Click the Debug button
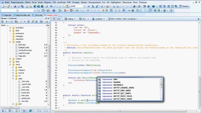The width and height of the screenshot is (201, 113). coord(69,19)
